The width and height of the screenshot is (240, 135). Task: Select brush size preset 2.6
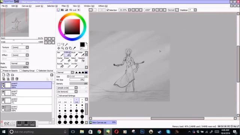point(65,101)
